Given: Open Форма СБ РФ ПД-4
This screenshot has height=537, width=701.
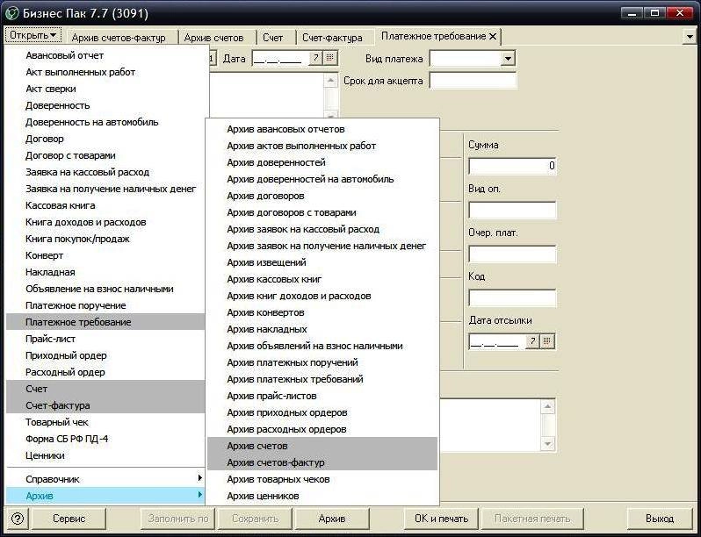Looking at the screenshot, I should [x=105, y=439].
